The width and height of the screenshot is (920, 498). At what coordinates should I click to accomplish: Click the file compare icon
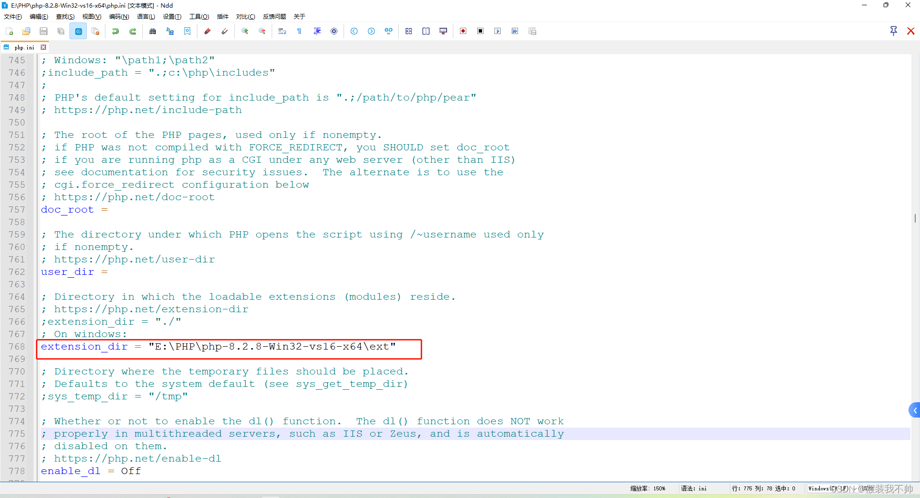409,31
